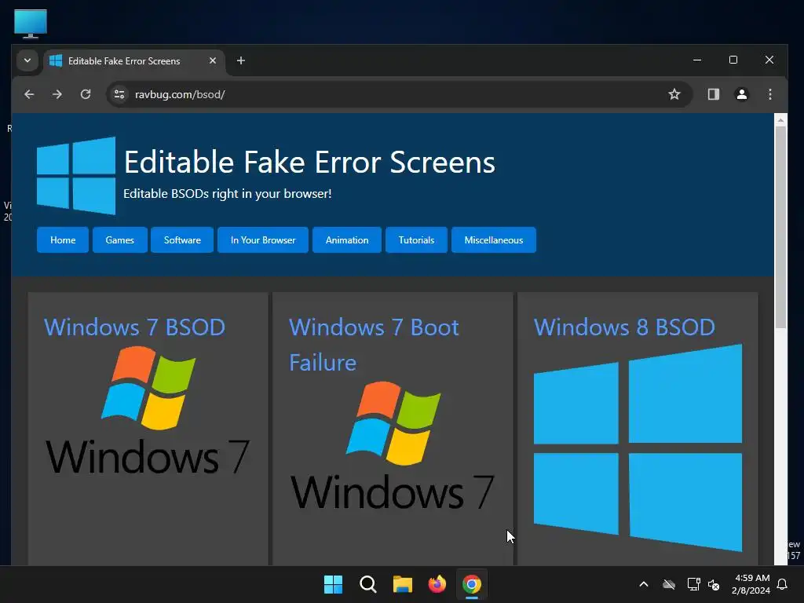
Task: Open the Miscellaneous nav button
Action: tap(494, 240)
